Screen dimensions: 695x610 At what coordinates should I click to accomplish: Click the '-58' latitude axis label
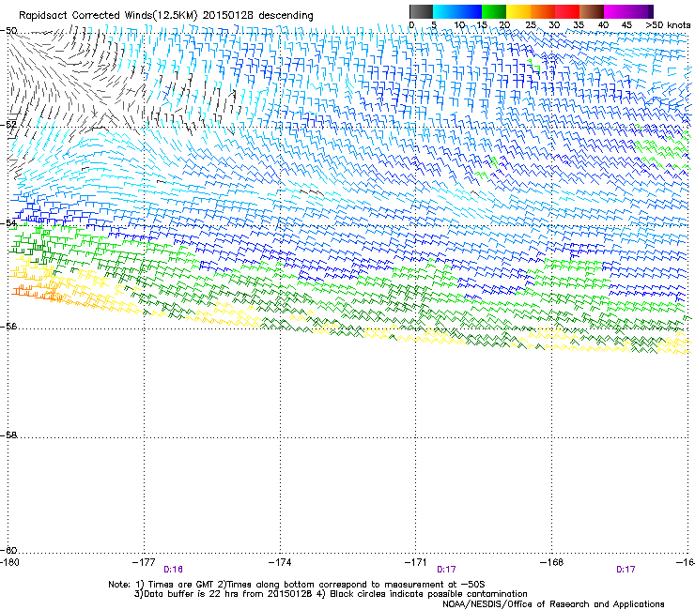tap(8, 435)
